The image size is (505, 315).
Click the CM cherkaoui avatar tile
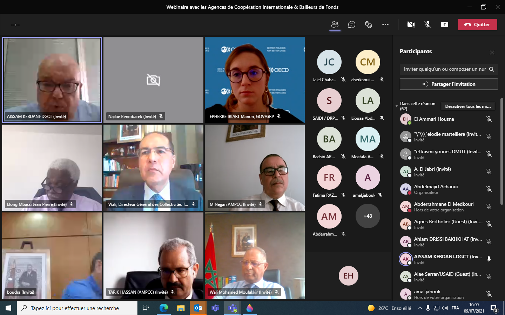point(368,62)
